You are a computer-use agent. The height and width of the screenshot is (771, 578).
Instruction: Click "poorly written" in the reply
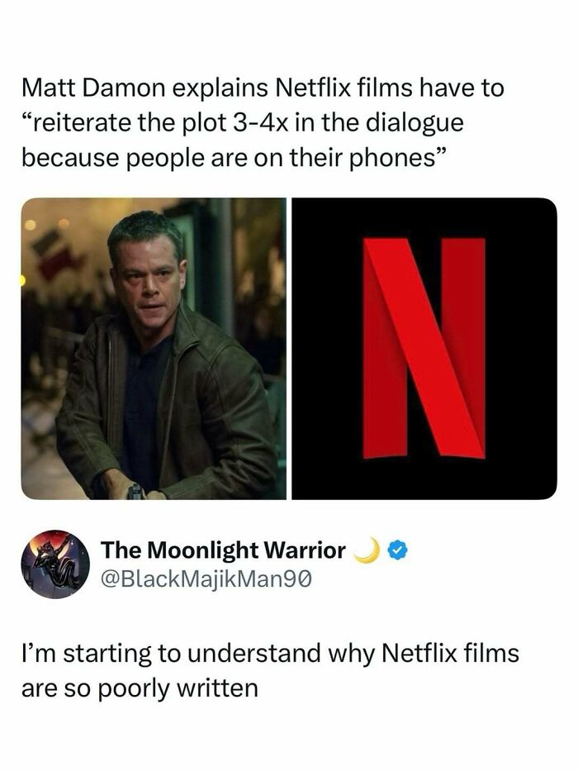click(183, 688)
